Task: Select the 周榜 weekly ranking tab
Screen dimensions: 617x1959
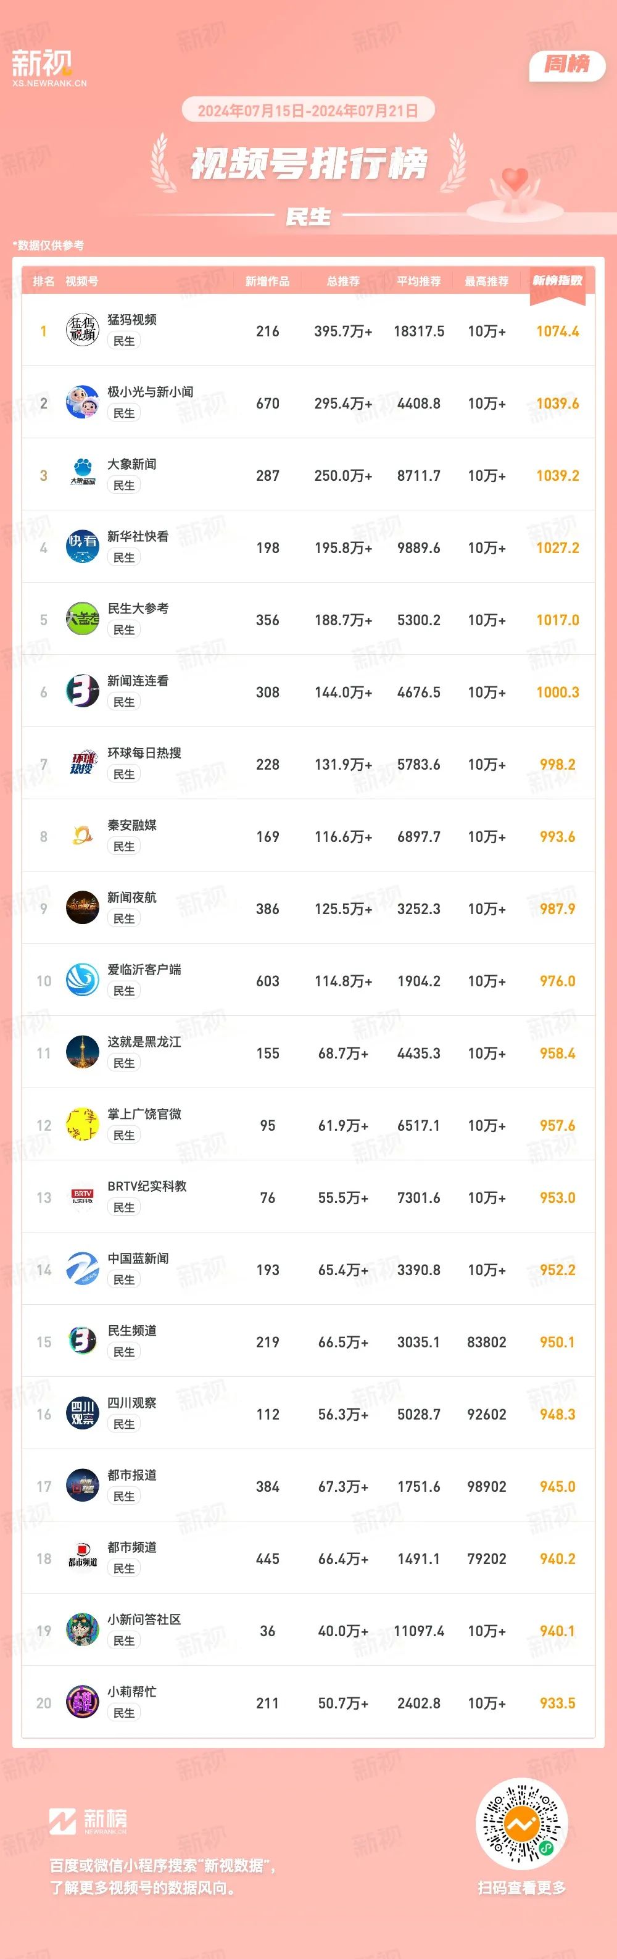Action: click(x=567, y=65)
